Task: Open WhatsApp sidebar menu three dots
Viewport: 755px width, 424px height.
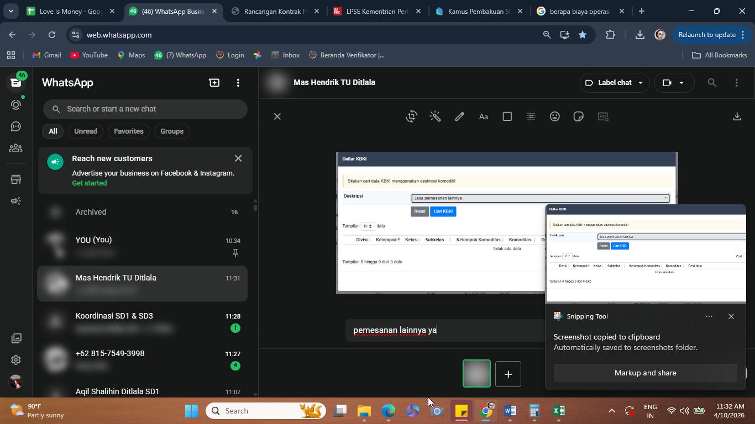Action: click(238, 82)
